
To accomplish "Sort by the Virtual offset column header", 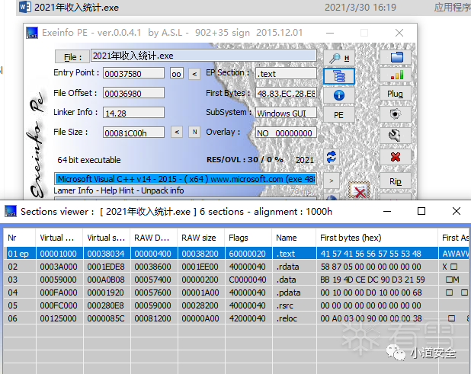I will (59, 238).
